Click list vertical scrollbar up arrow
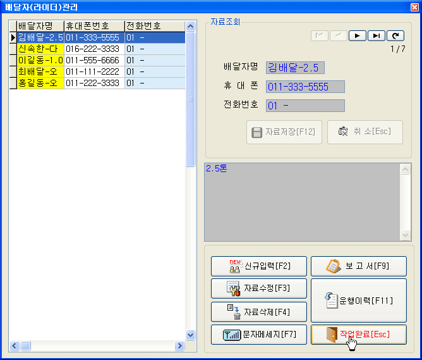This screenshot has width=422, height=360. (190, 26)
